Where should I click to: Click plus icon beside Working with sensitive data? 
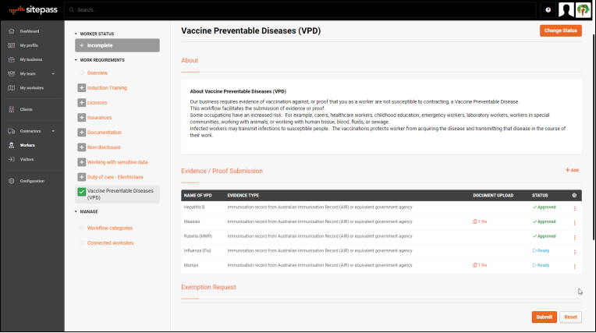pos(81,162)
